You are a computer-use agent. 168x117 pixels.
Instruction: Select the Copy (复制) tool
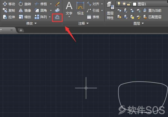9,11
